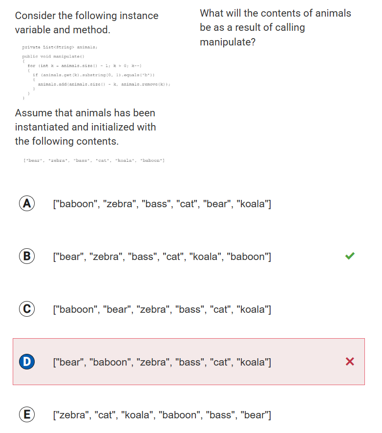Image resolution: width=382 pixels, height=433 pixels.
Task: Click the "Assume that animals has been" paragraph
Action: pyautogui.click(x=85, y=127)
